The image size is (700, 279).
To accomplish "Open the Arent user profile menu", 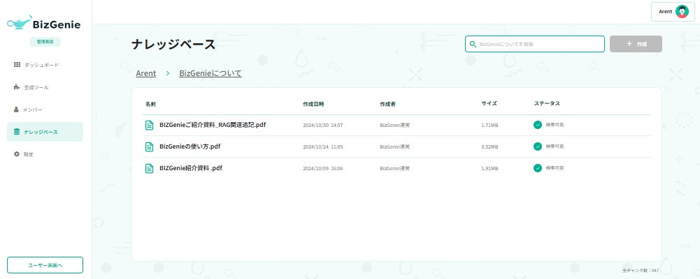I will [x=673, y=12].
